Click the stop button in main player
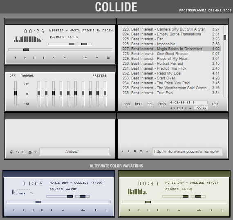This screenshot has width=233, height=220. point(44,58)
